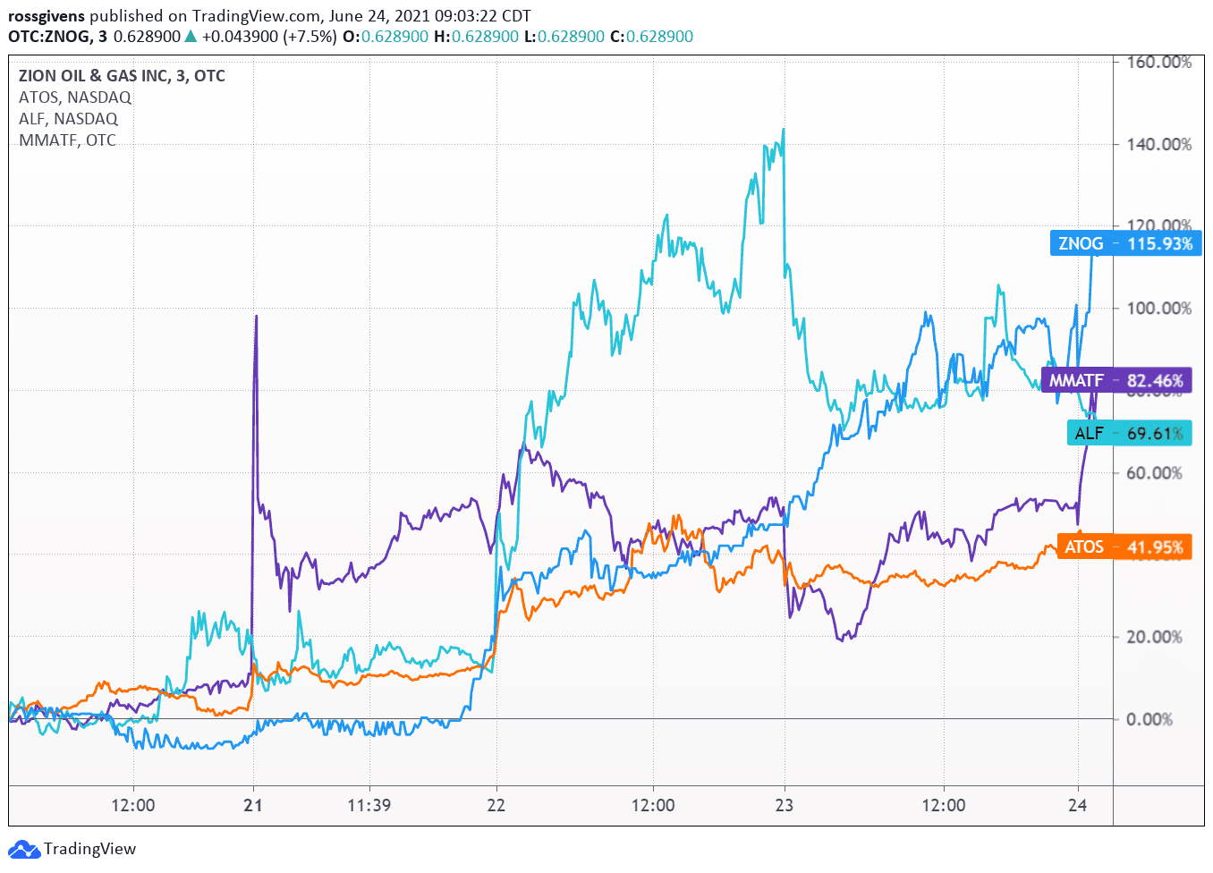Open the rossgivens author name
The image size is (1213, 873).
[x=47, y=16]
